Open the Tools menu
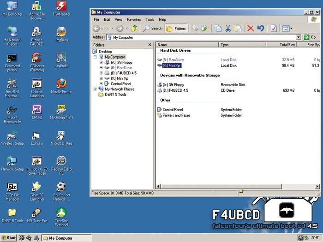Image resolution: width=323 pixels, height=242 pixels. [150, 19]
